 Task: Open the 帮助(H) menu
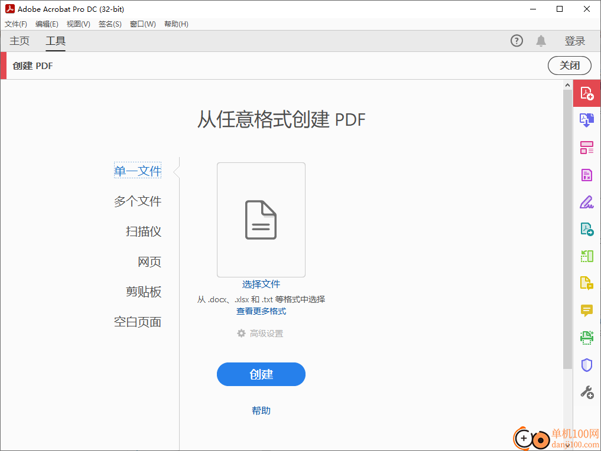[x=176, y=24]
